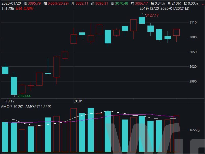Click the 上证综指 index name label

[x=8, y=8]
